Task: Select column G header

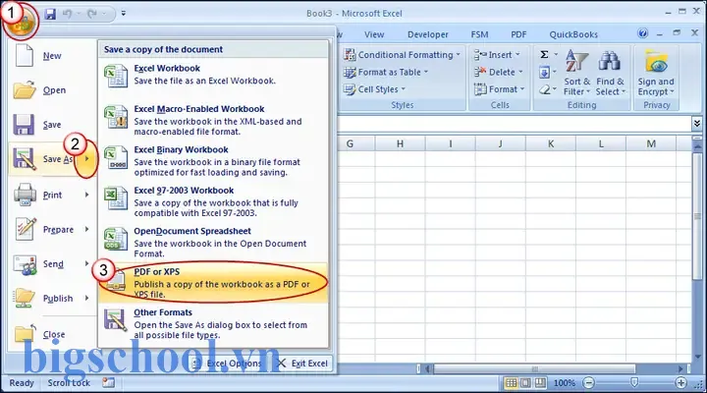Action: click(x=350, y=143)
